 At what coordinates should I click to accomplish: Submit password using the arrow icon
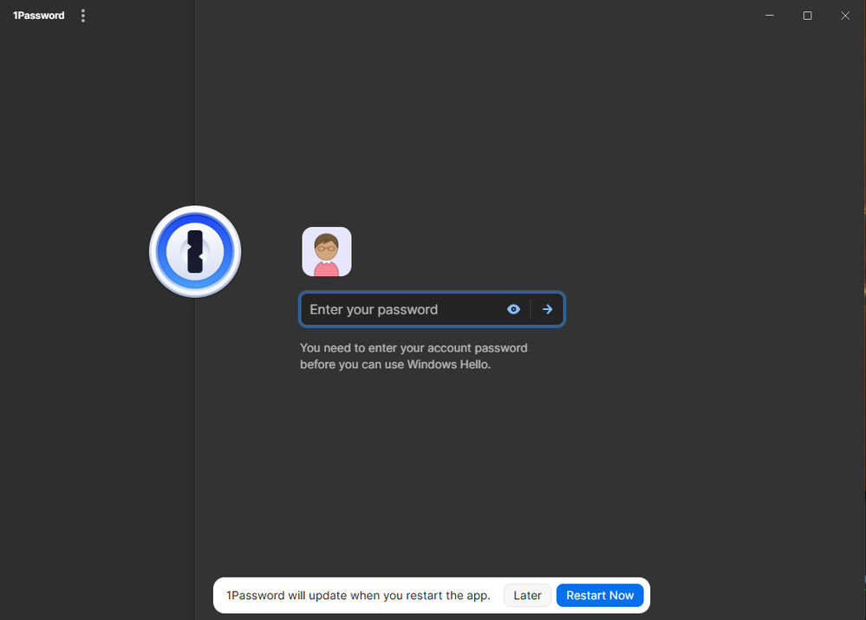point(547,309)
